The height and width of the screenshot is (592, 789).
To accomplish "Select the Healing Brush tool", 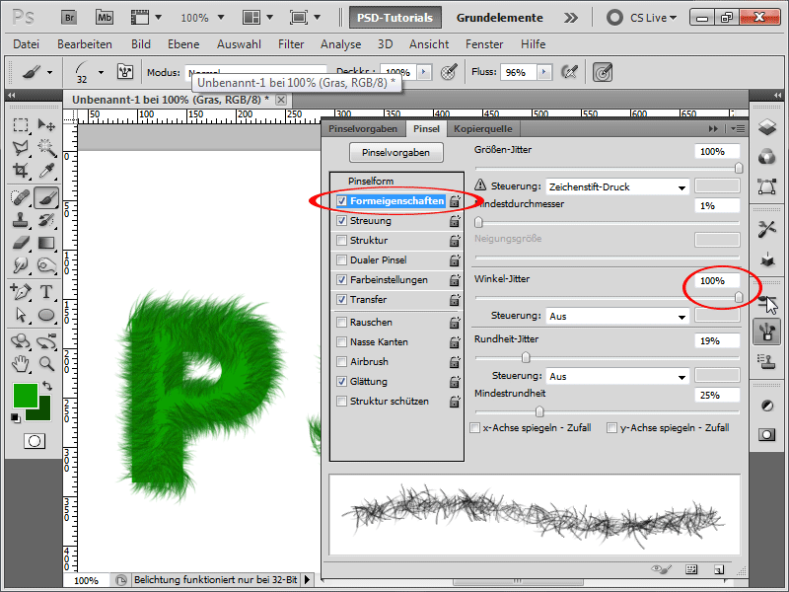I will coord(21,197).
